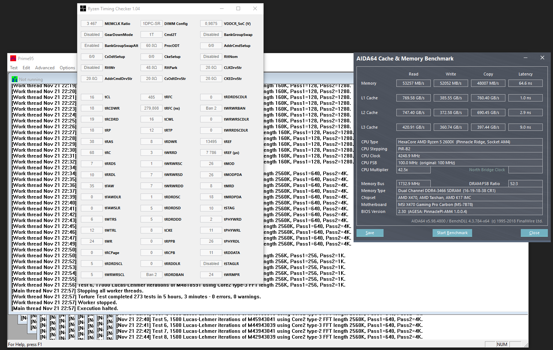Screen dimensions: 553x350
Task: Select the VDDCR_SoC (V) value field
Action: (211, 23)
